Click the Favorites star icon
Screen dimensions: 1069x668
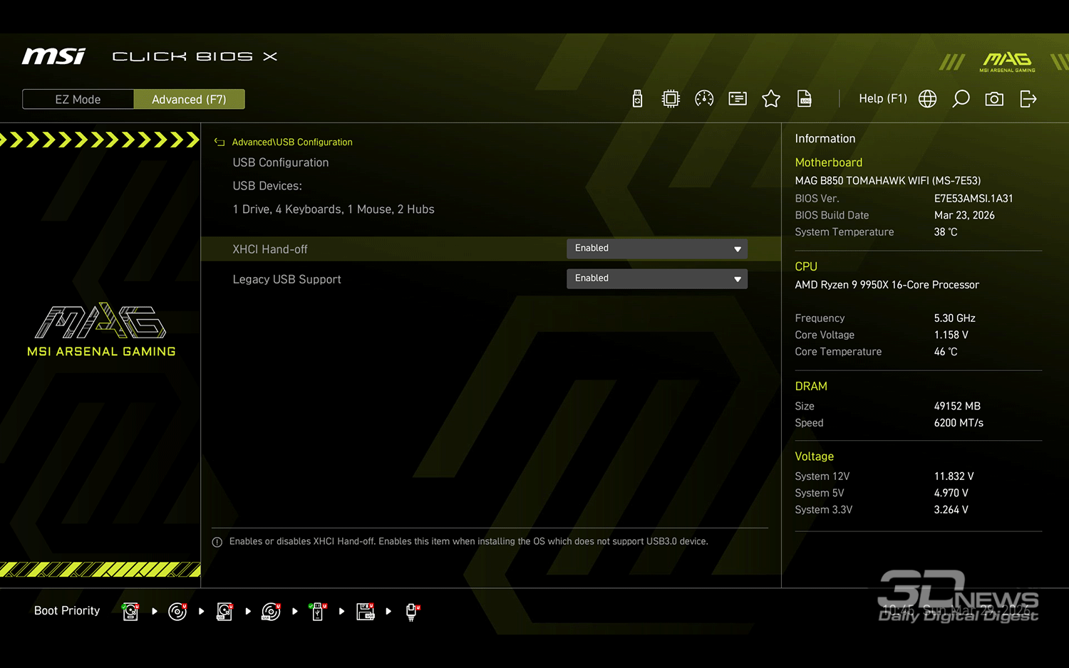click(771, 99)
